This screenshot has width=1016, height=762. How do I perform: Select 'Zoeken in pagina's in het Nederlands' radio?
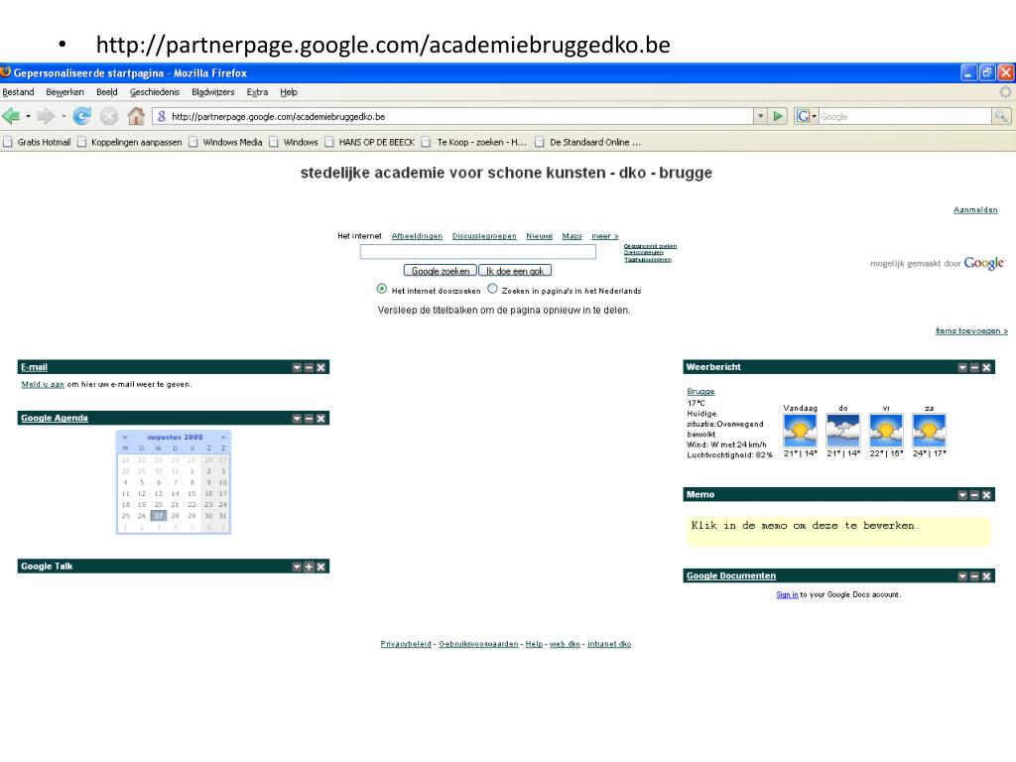click(492, 289)
